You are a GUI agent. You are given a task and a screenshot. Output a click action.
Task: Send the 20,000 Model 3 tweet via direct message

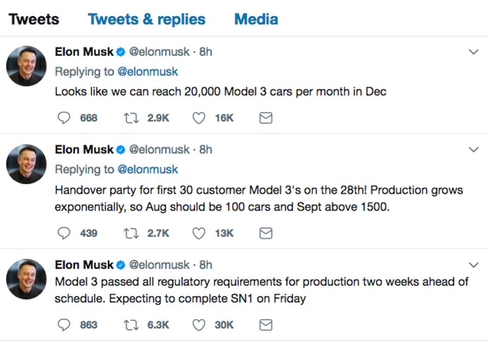coord(266,118)
